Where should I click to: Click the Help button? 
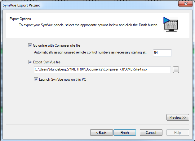coord(178,133)
